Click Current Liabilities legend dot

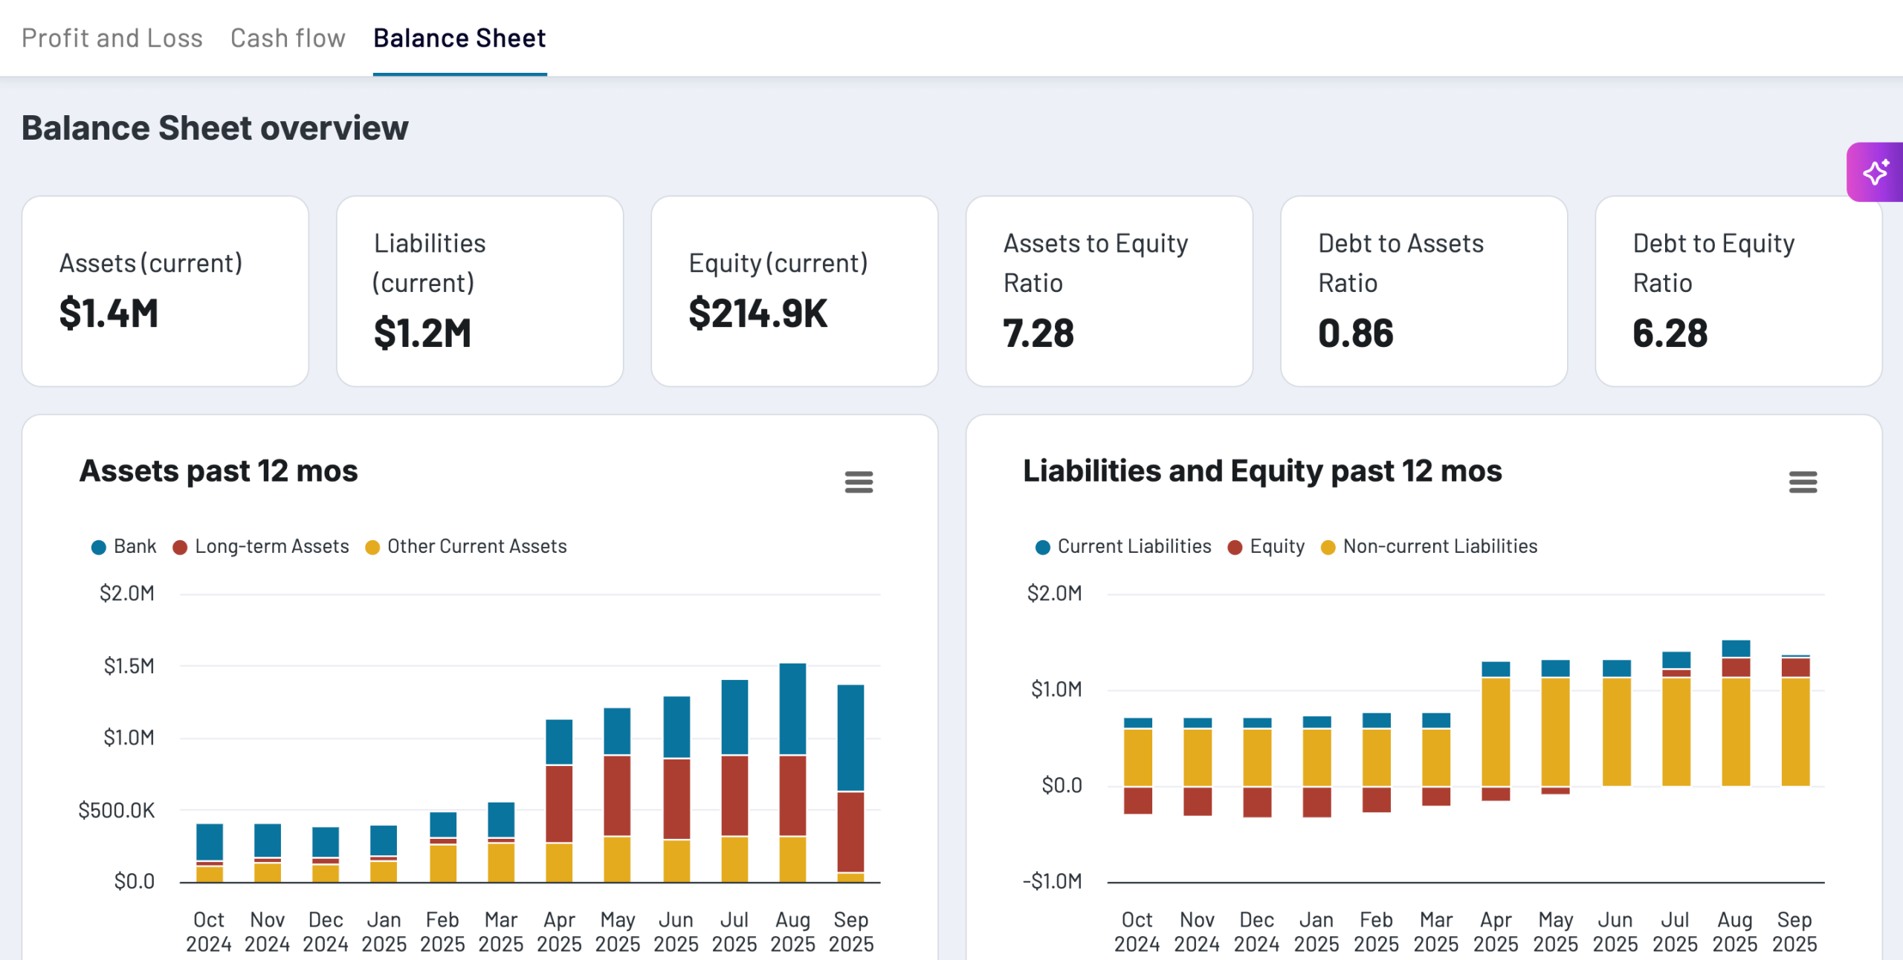(1042, 548)
